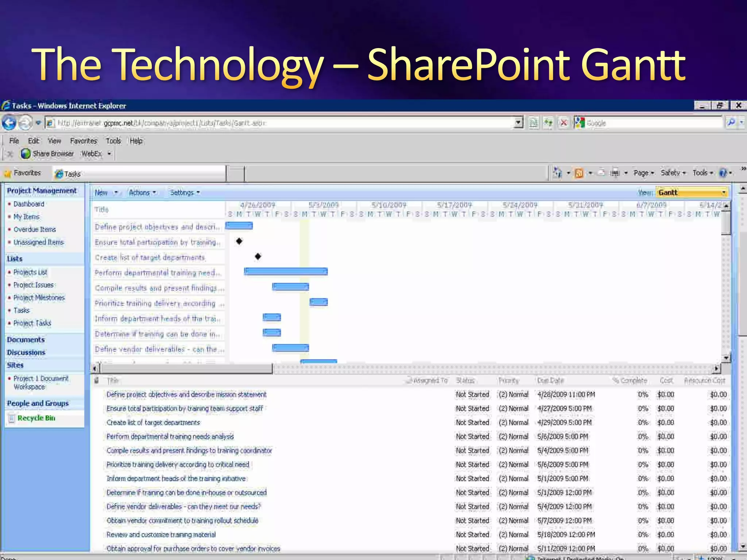The width and height of the screenshot is (747, 560).
Task: Click the Favorites star icon
Action: (x=8, y=174)
